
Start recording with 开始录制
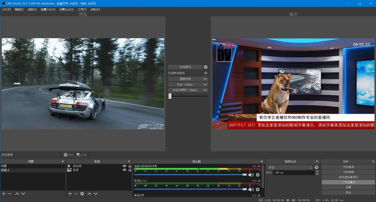[348, 172]
